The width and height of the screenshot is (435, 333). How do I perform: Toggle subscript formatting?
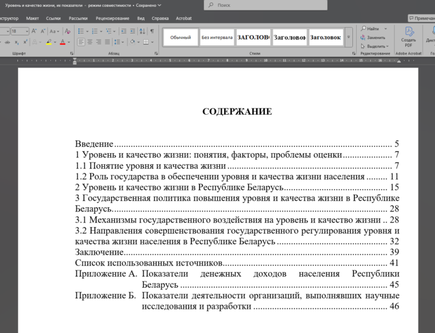(x=17, y=42)
